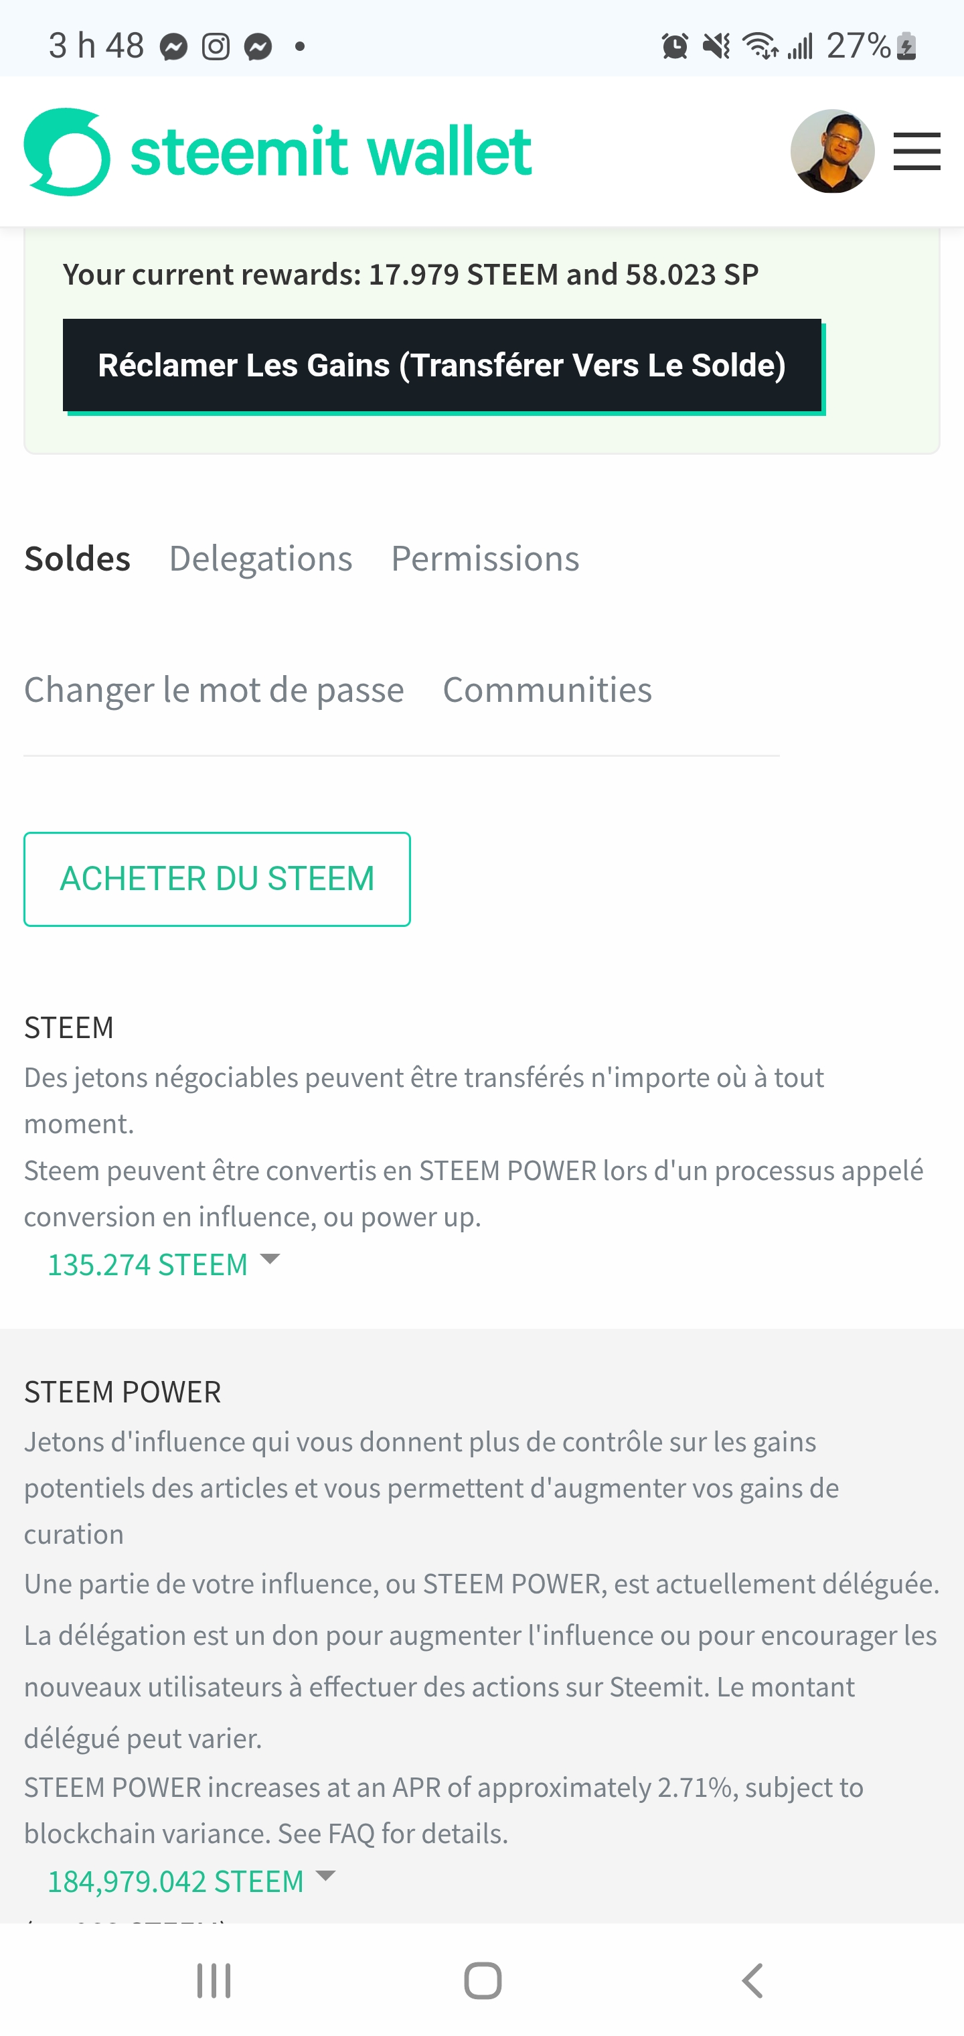Tap the steemit wallet title text
This screenshot has height=2036, width=964.
coord(331,152)
